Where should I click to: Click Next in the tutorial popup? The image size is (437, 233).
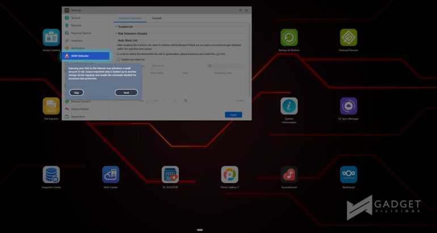(x=126, y=92)
